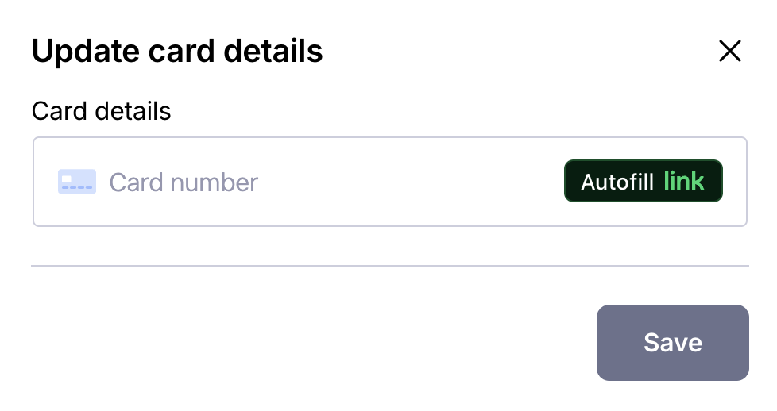Click the "Update card details" heading
The image size is (777, 411).
(x=177, y=52)
